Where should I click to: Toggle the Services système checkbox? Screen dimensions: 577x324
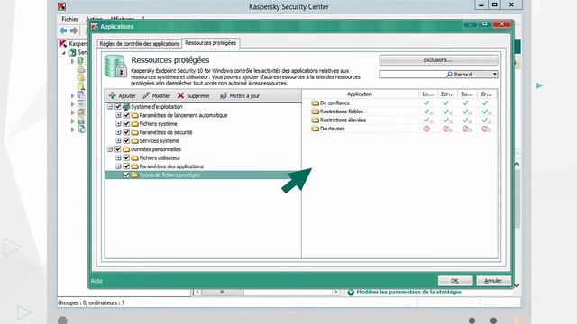click(x=126, y=140)
